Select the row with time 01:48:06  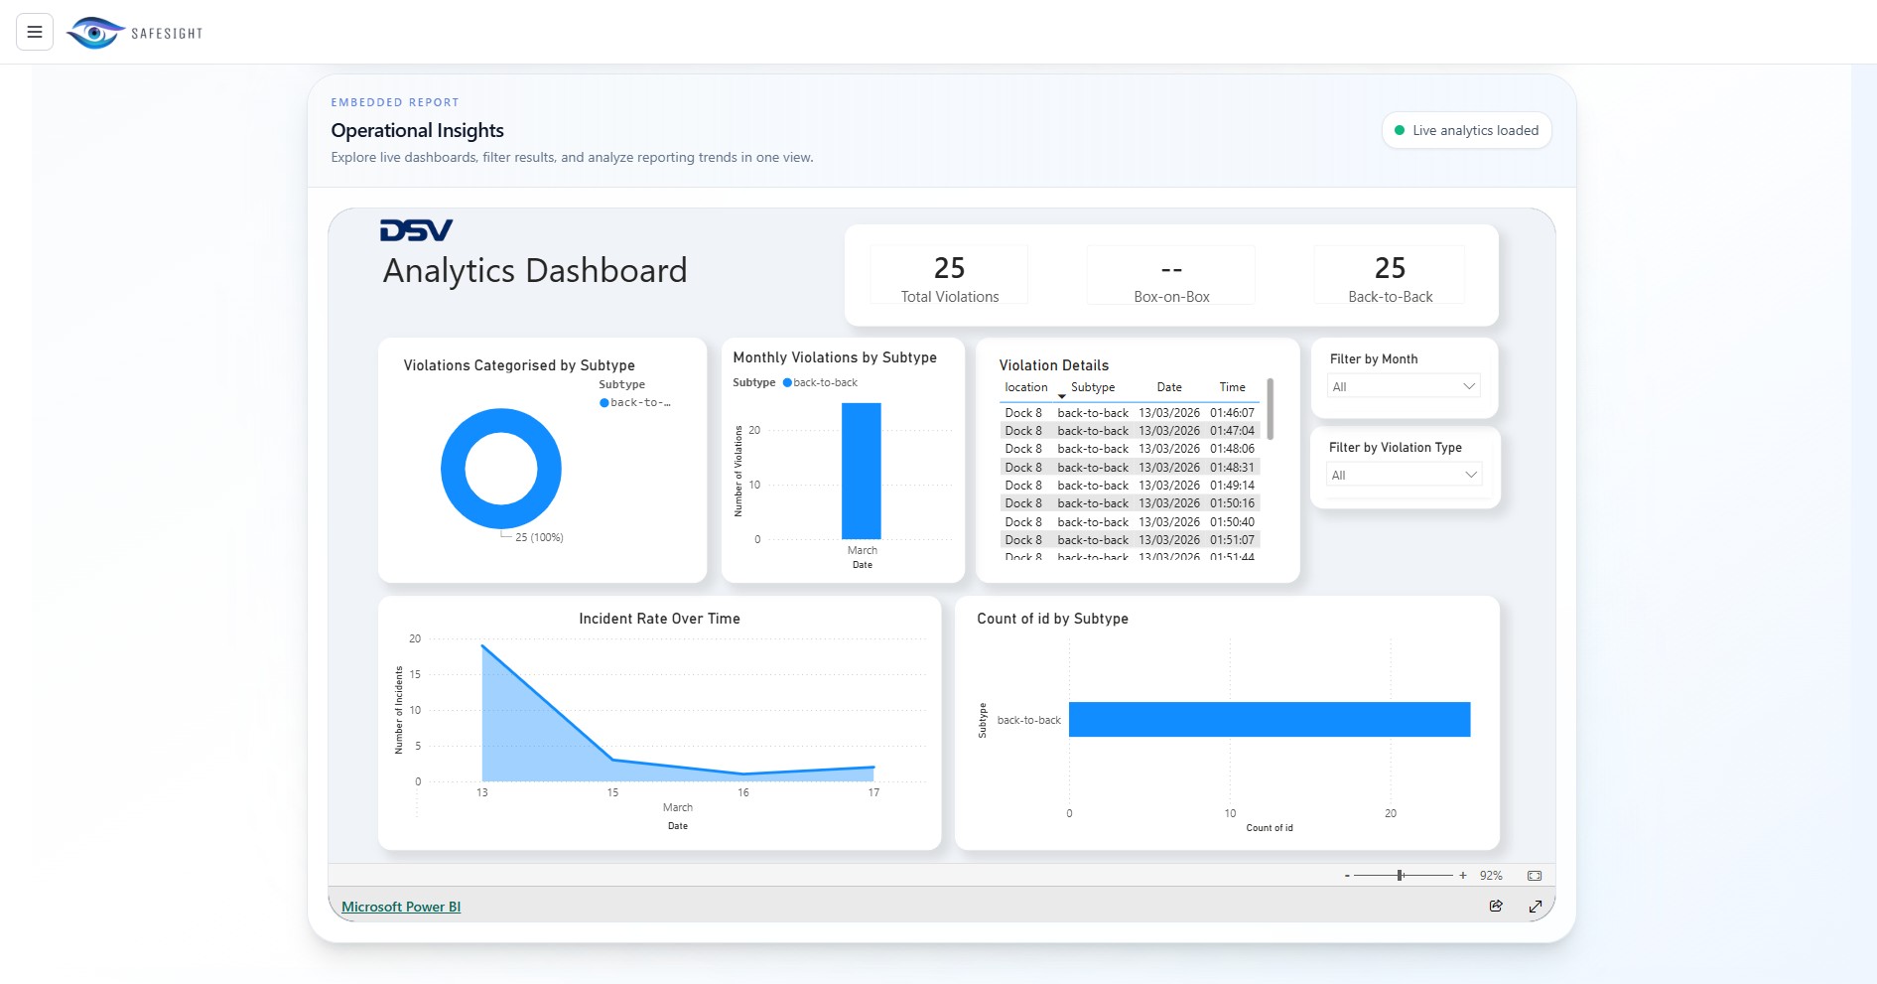pos(1130,449)
